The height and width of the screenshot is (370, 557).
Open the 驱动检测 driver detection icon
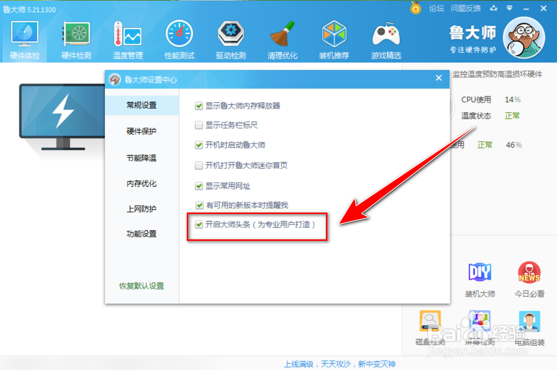(x=231, y=34)
